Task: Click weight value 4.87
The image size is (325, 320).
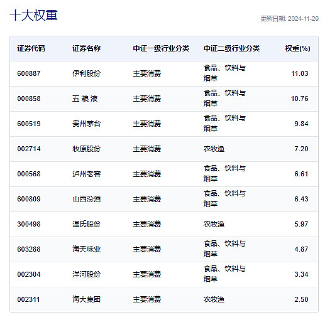Action: 301,249
